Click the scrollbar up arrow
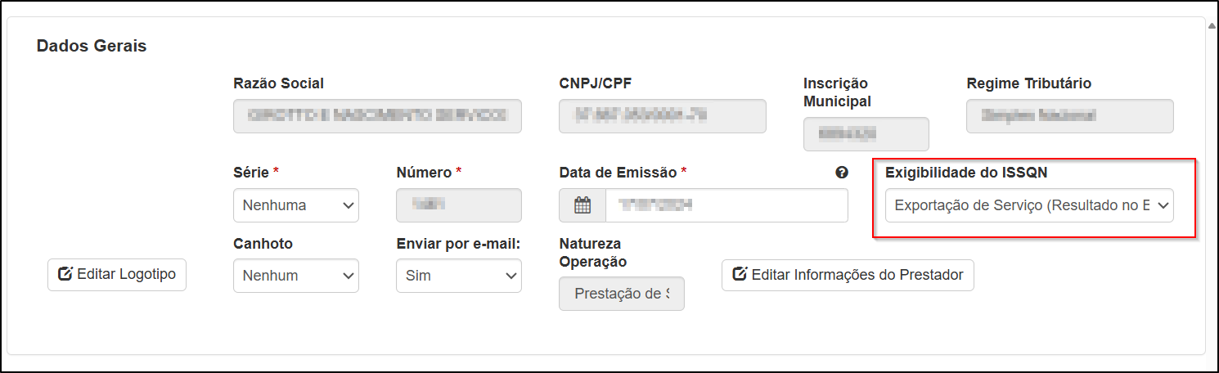 [1212, 25]
